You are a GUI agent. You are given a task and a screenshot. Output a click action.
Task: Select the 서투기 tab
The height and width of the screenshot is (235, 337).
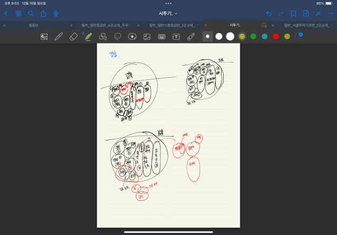(x=235, y=25)
